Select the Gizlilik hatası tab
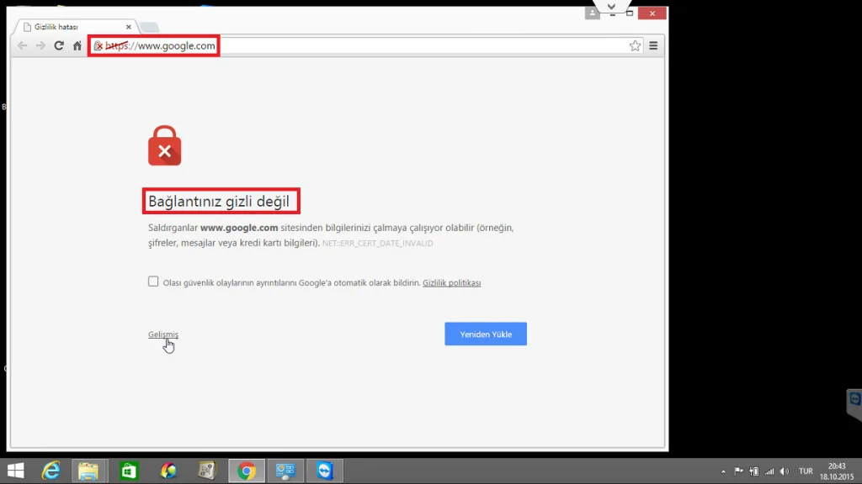The image size is (862, 484). (75, 27)
